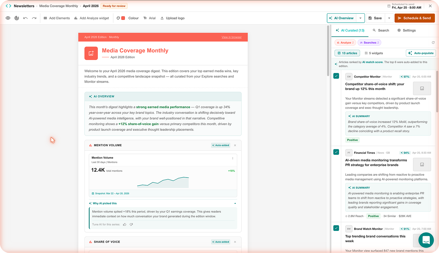Select the Searches 2 filter chip
Screen dimensions: 439x253
point(369,42)
